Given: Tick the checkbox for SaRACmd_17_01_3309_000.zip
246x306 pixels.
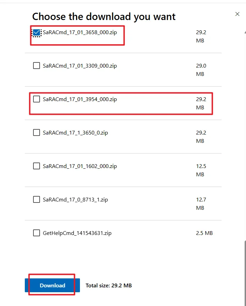Looking at the screenshot, I should tap(37, 66).
